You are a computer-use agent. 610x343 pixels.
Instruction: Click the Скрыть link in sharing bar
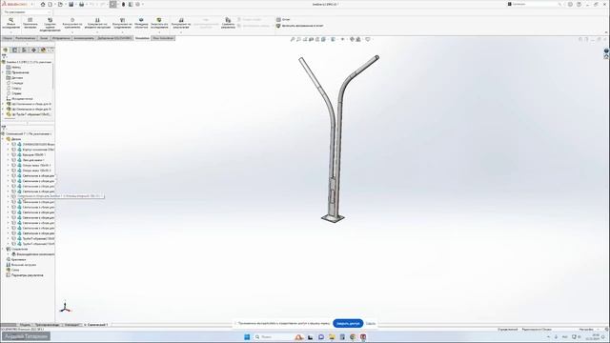[x=371, y=323]
